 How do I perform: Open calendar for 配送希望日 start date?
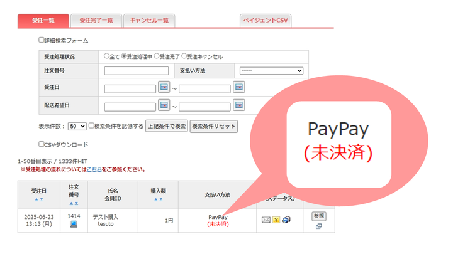click(164, 105)
